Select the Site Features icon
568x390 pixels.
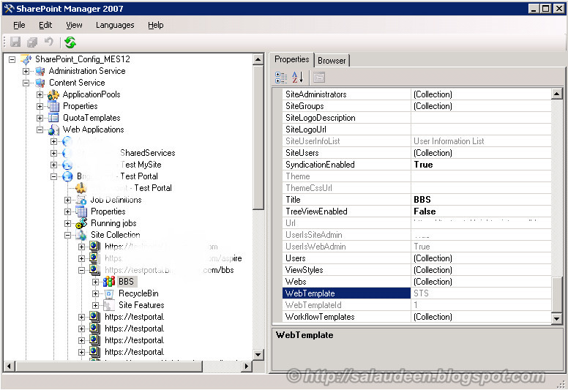click(x=109, y=305)
